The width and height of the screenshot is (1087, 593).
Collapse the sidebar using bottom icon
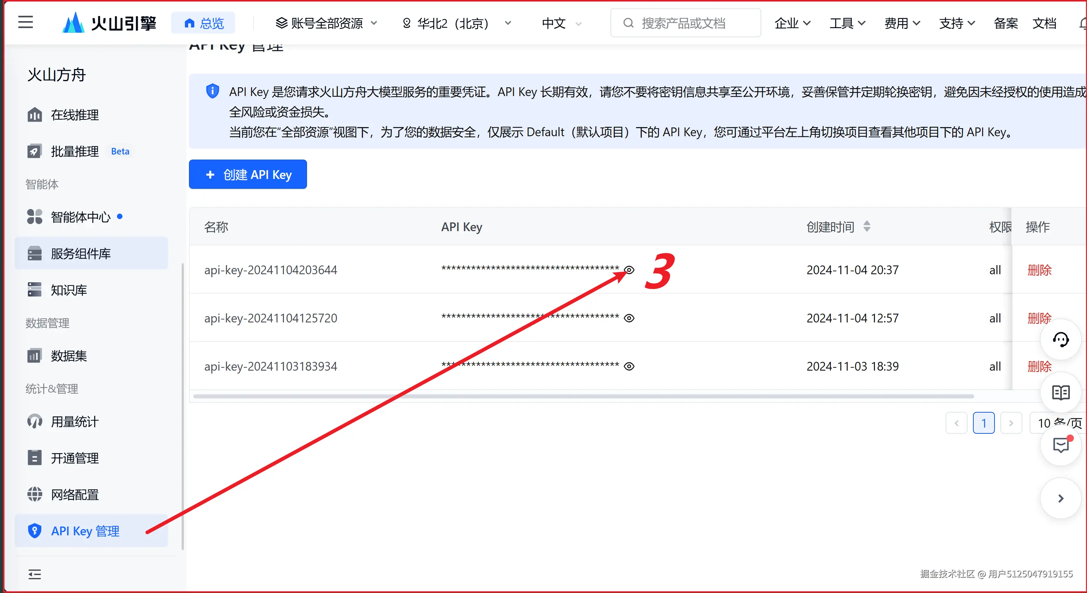coord(35,574)
